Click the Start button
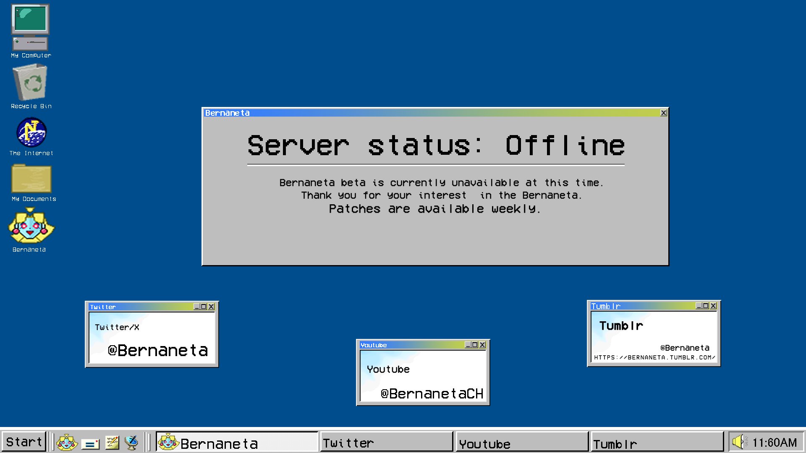 tap(24, 442)
